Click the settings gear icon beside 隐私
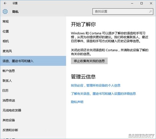156x139 pixels. [5, 12]
